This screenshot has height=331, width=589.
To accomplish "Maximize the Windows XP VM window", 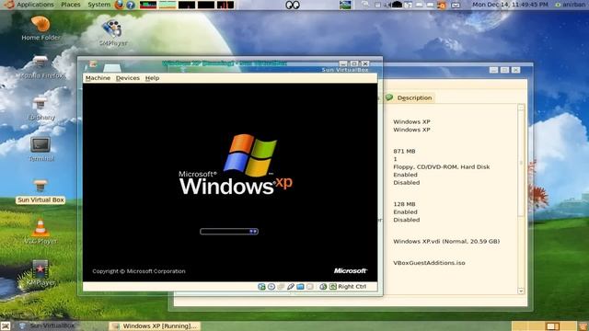I will click(x=353, y=63).
